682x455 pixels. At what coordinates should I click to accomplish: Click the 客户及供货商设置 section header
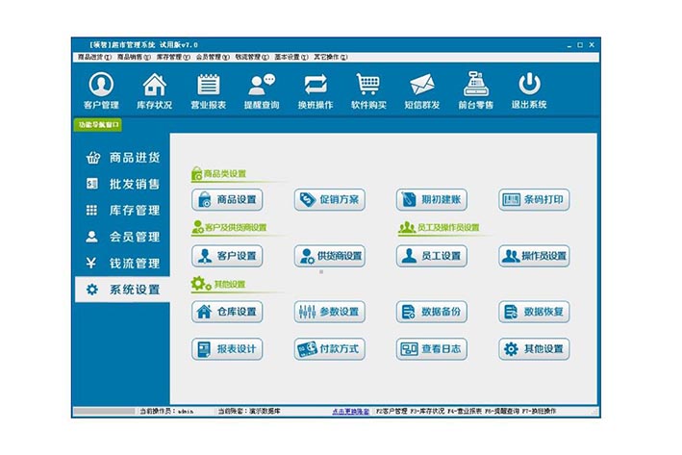pyautogui.click(x=229, y=227)
